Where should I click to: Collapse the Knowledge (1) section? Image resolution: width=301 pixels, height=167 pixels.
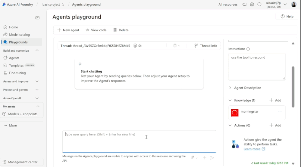pyautogui.click(x=230, y=100)
